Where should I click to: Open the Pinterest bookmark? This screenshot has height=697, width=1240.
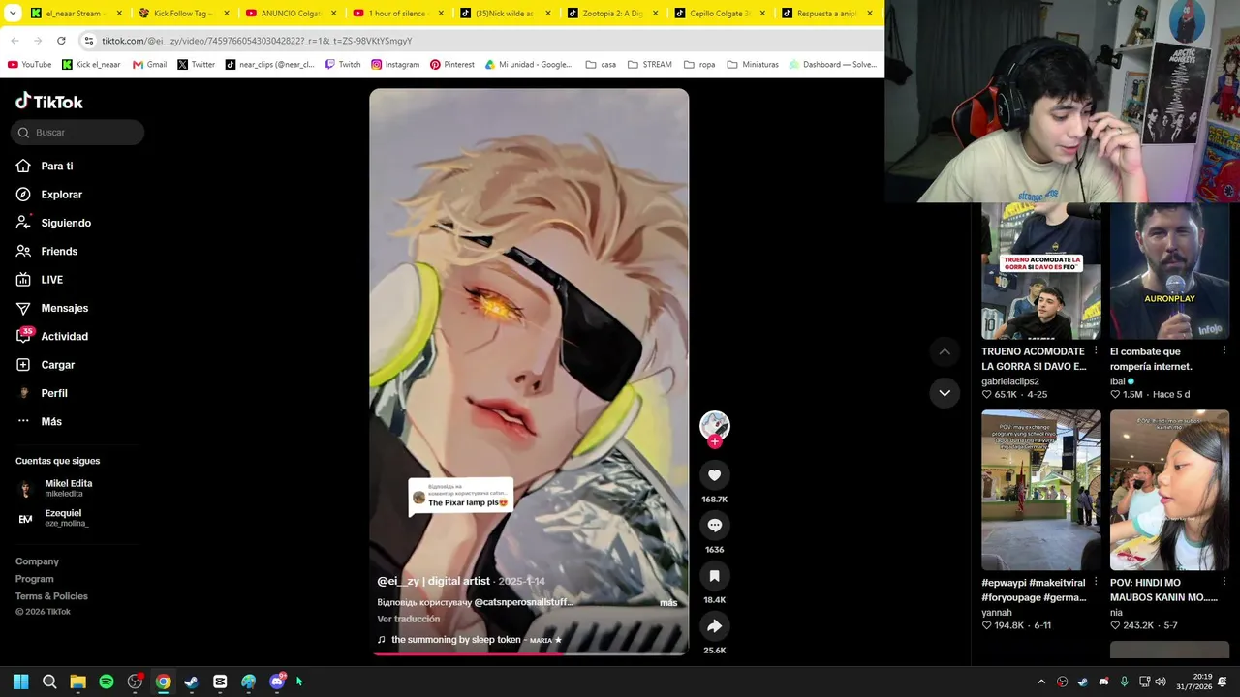tap(452, 65)
